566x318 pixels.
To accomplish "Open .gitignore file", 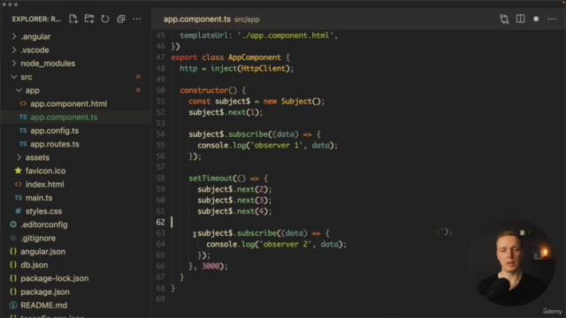I will (38, 238).
